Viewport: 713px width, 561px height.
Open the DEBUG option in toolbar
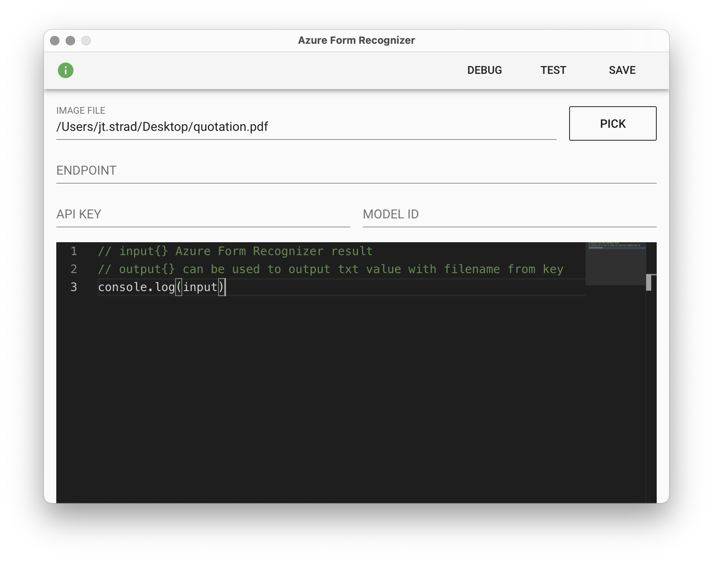coord(484,70)
